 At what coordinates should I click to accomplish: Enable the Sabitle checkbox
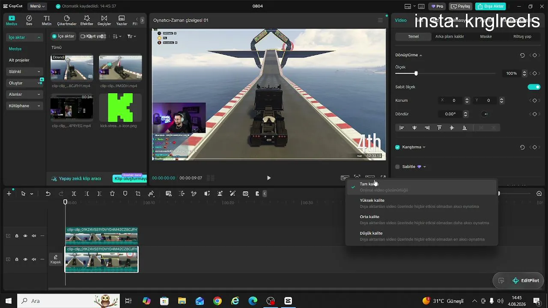(397, 167)
